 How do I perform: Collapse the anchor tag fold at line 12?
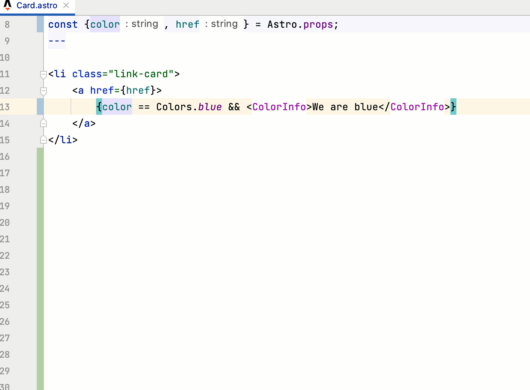tap(43, 90)
